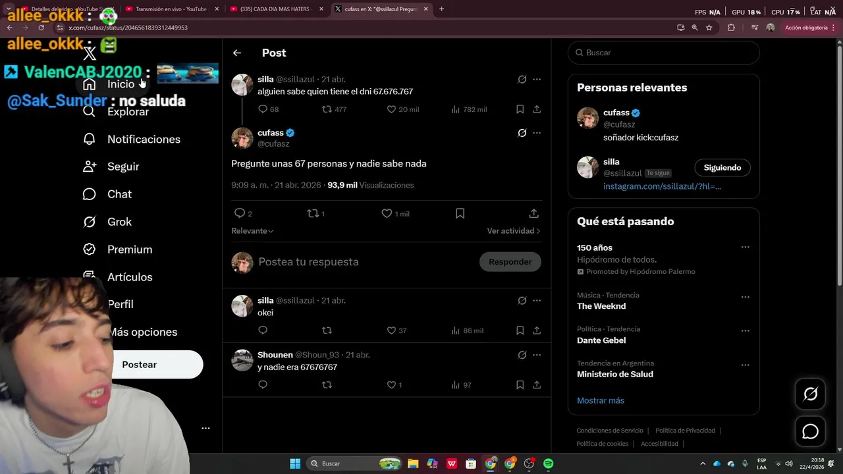This screenshot has width=843, height=474.
Task: Open more options on okei reply
Action: point(537,300)
